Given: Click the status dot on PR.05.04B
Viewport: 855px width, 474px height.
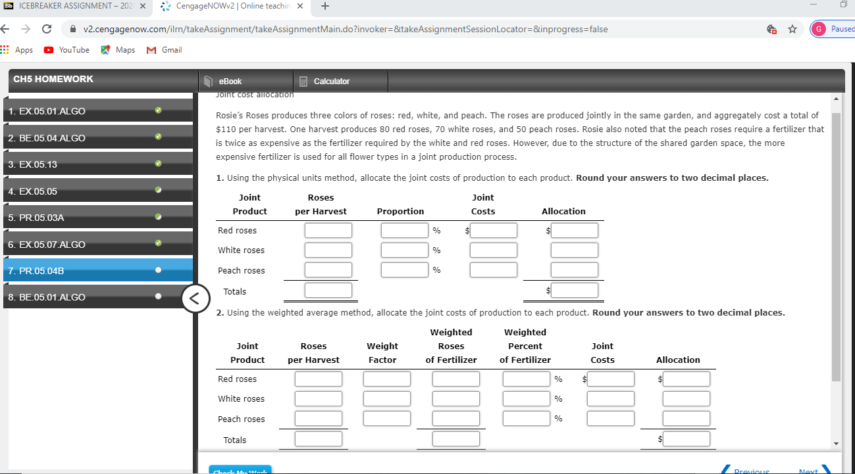Looking at the screenshot, I should (x=157, y=270).
